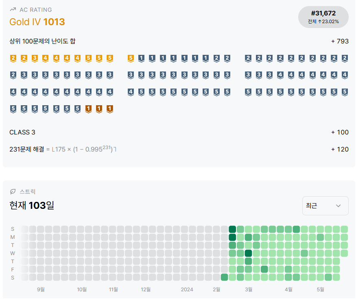This screenshot has height=299, width=356.
Task: Click the 231문제 해결 formula text
Action: coord(63,149)
